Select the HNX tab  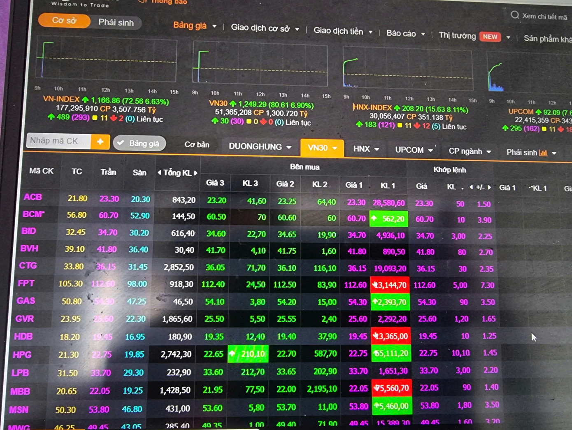(x=366, y=149)
